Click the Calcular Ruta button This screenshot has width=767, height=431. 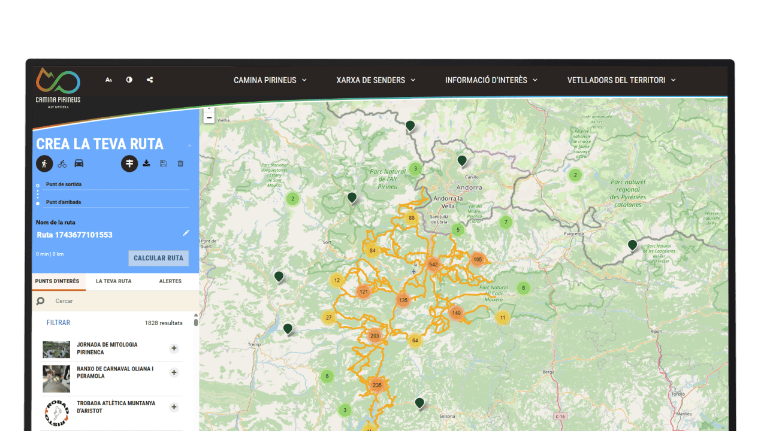point(158,258)
